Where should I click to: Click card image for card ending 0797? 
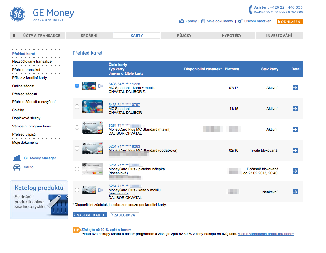(92, 107)
